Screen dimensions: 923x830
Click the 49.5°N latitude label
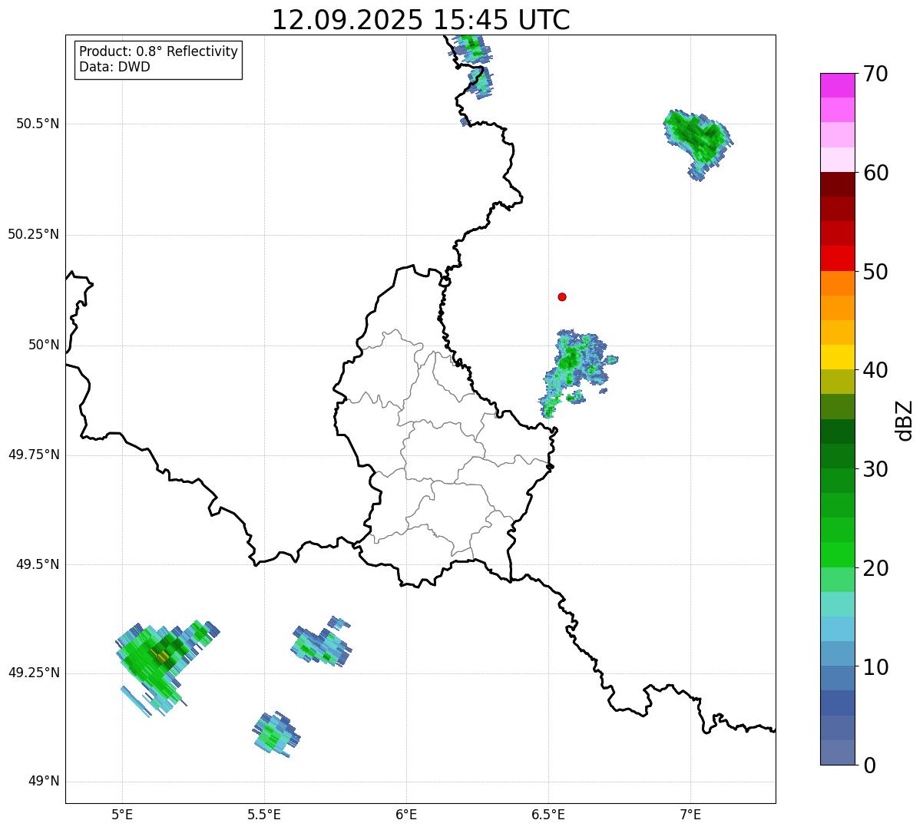click(37, 564)
